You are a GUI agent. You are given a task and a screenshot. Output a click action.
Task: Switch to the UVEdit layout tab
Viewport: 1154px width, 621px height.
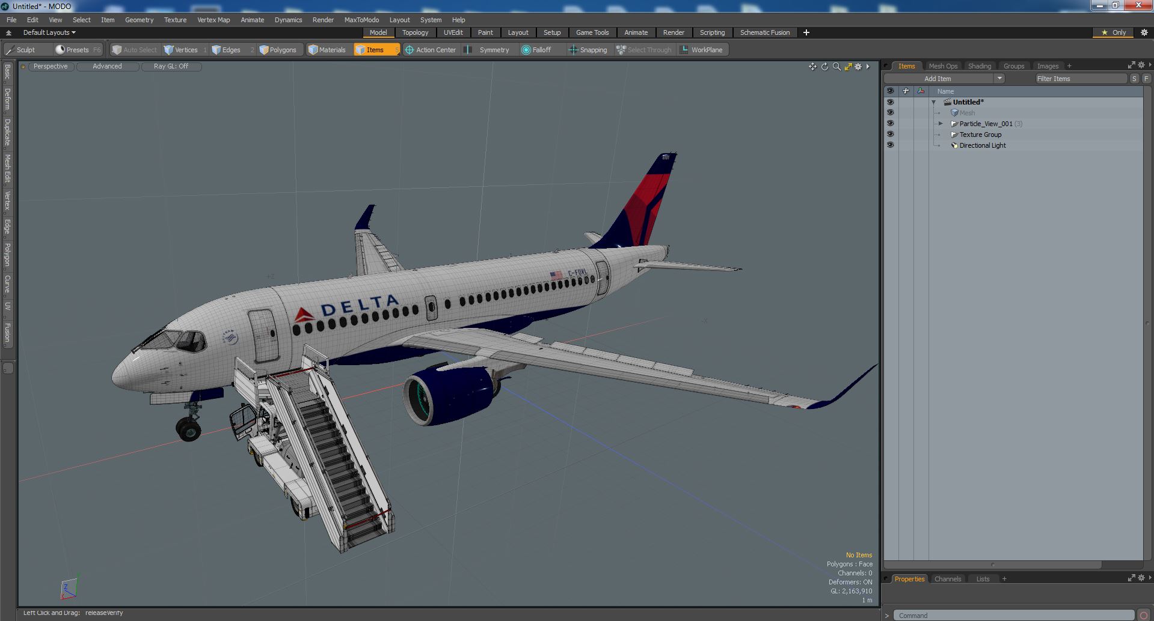453,32
